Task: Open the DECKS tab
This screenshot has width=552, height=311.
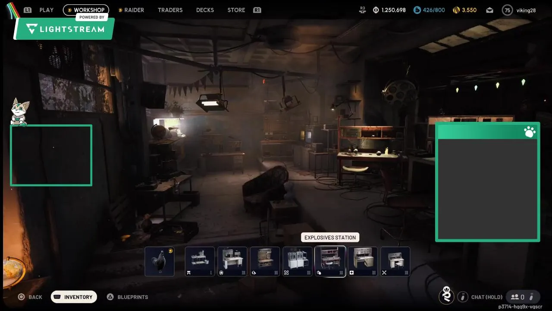Action: click(205, 10)
